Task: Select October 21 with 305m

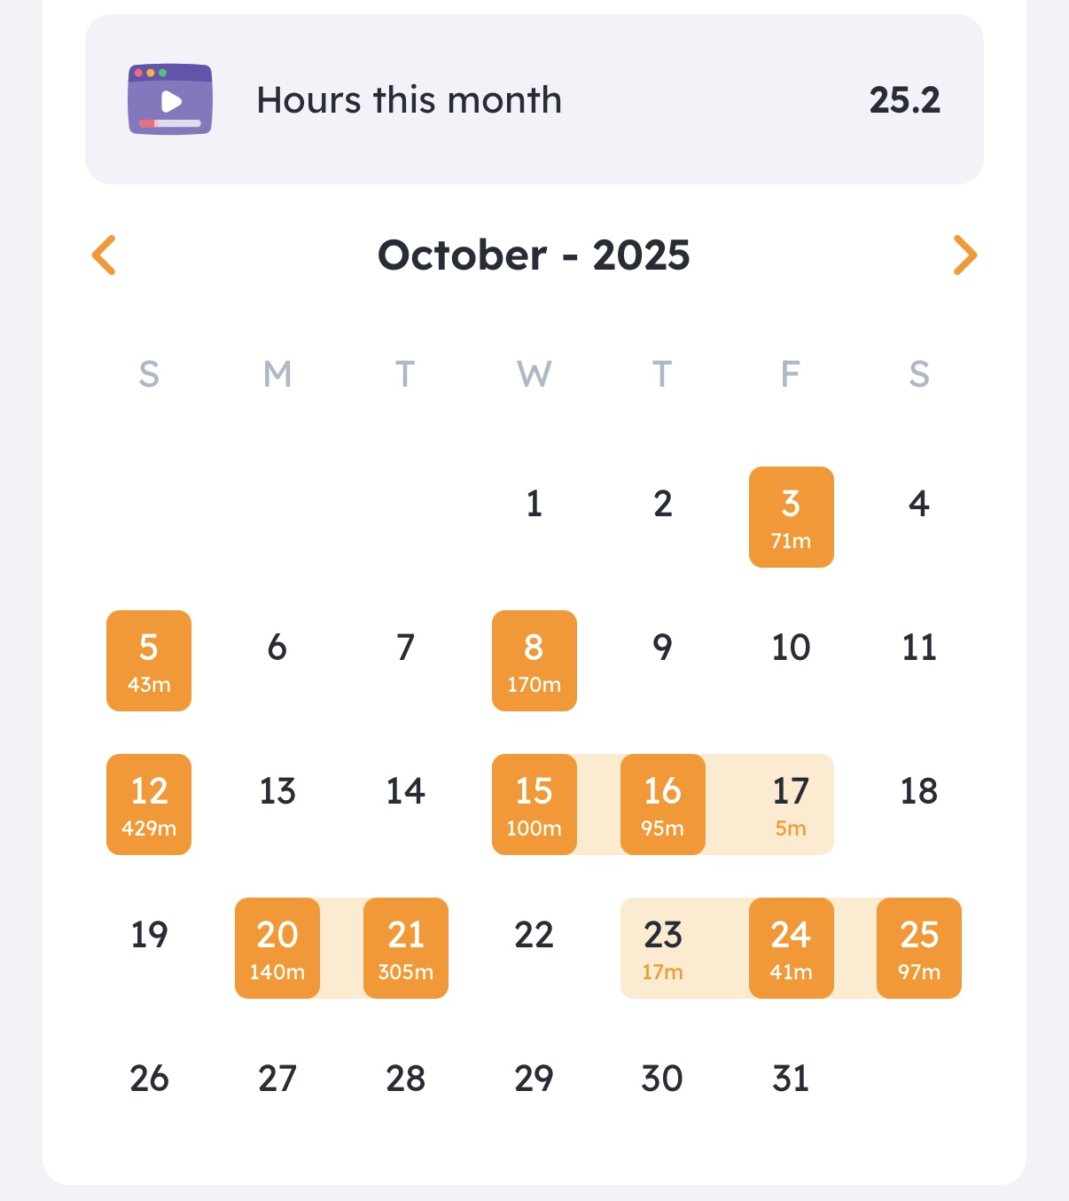Action: point(406,948)
